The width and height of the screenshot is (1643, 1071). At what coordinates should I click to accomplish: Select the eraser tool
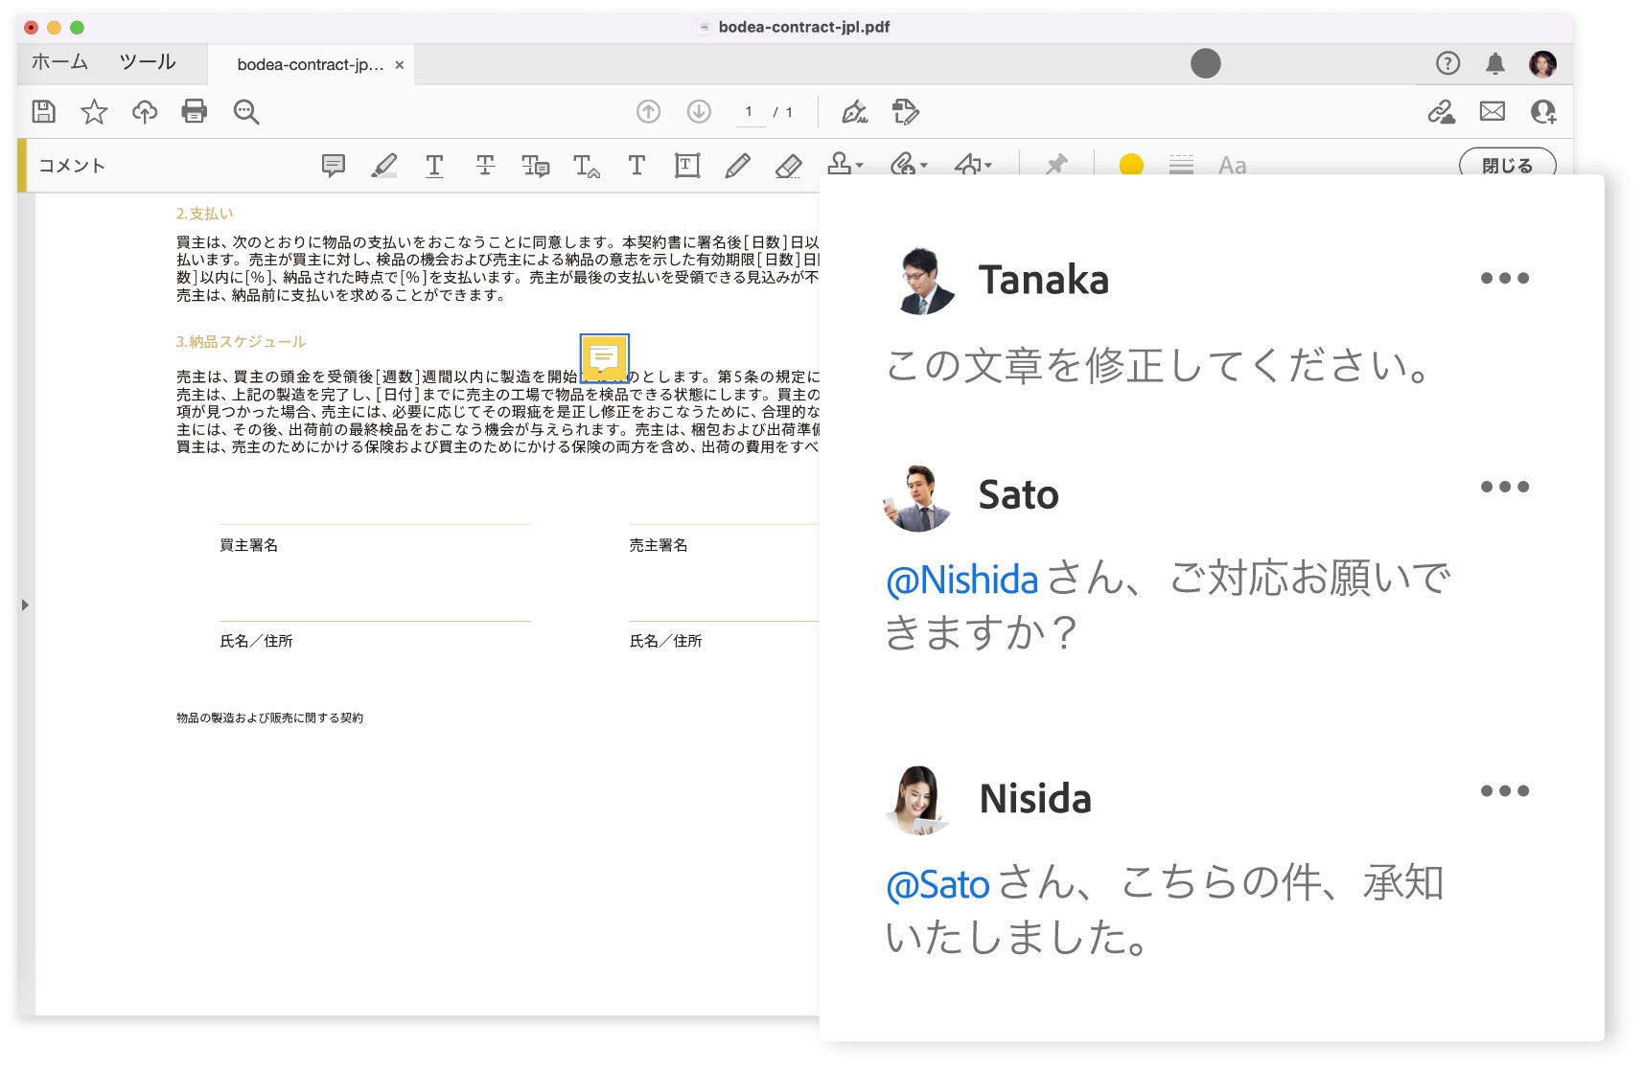(x=788, y=166)
